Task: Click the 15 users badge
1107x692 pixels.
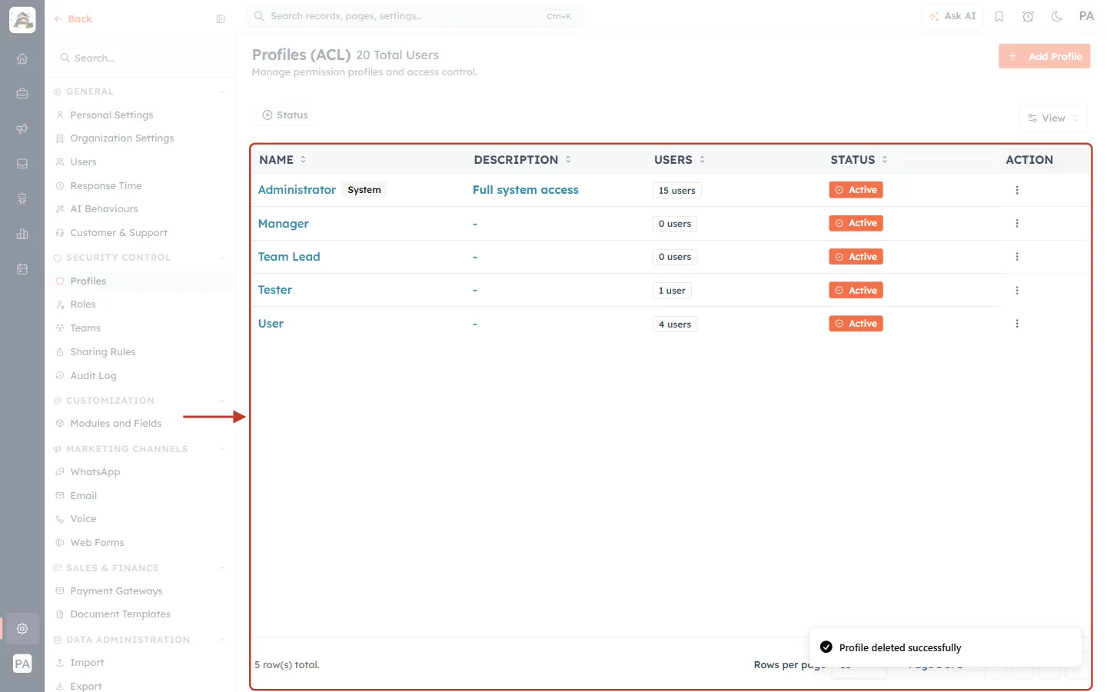Action: (676, 191)
